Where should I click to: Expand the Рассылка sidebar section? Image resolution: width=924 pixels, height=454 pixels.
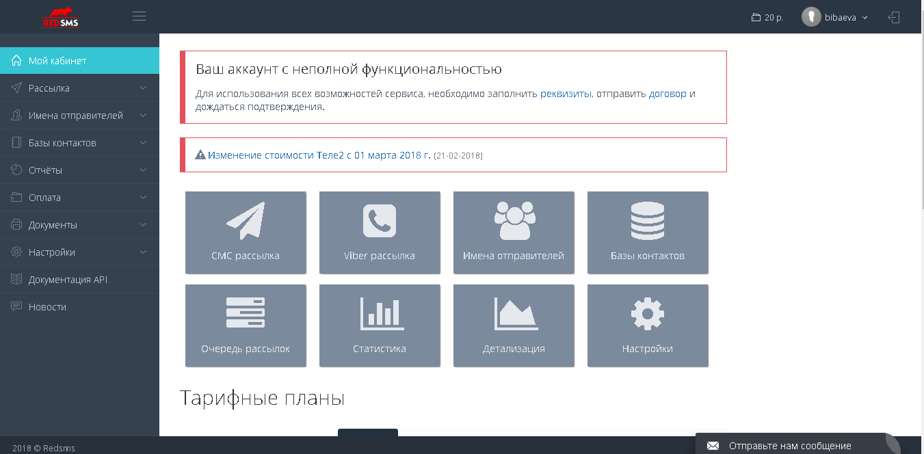[79, 88]
